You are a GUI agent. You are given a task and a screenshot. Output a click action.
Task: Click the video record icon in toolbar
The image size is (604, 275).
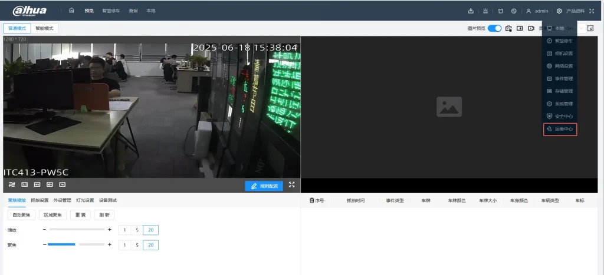[531, 28]
